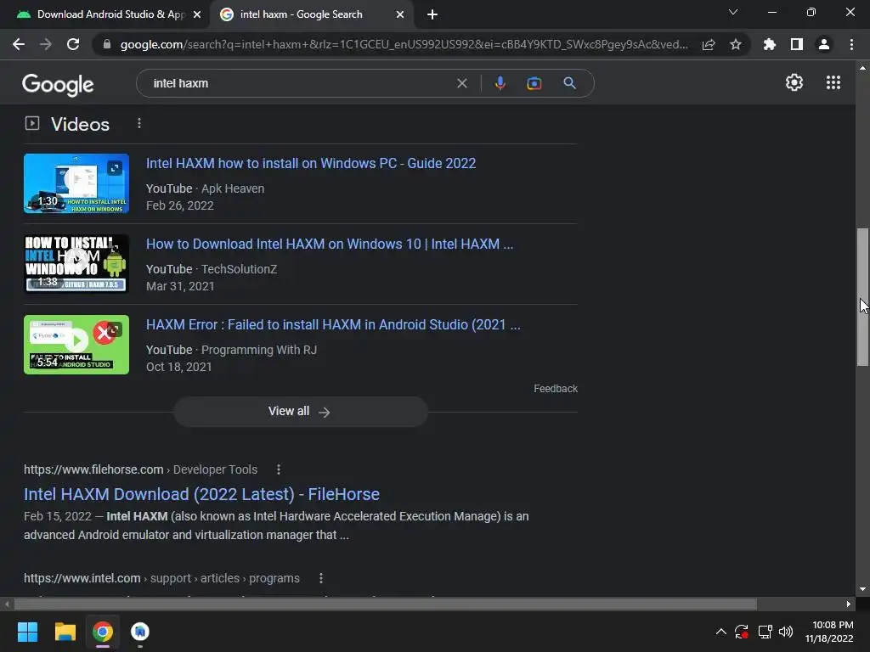Click the scroll right arrow
The height and width of the screenshot is (652, 870).
click(x=849, y=604)
